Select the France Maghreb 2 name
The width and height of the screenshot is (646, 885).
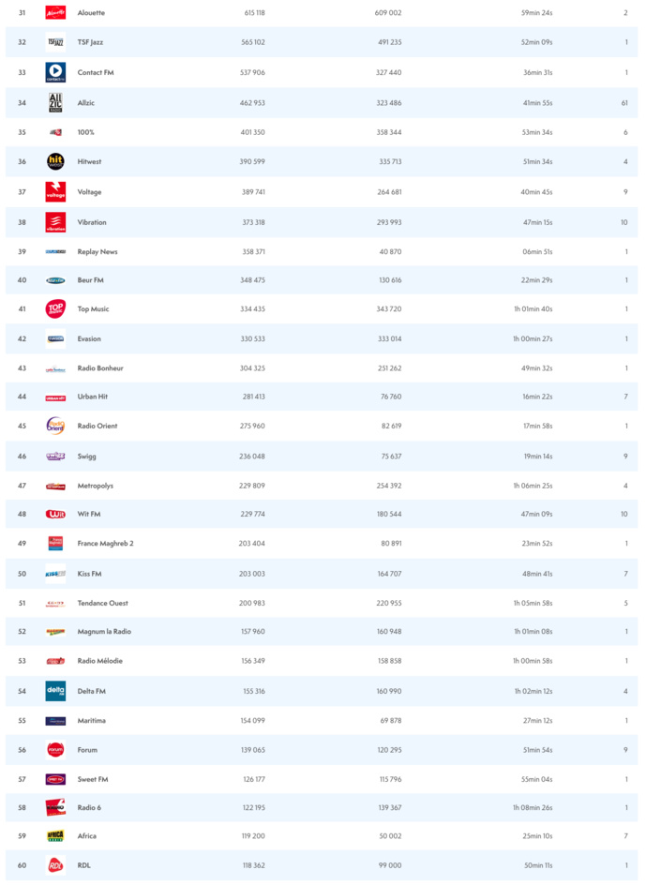105,544
